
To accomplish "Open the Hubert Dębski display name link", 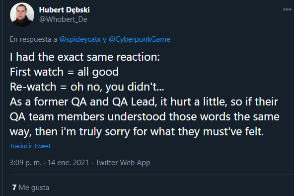I will 65,10.
